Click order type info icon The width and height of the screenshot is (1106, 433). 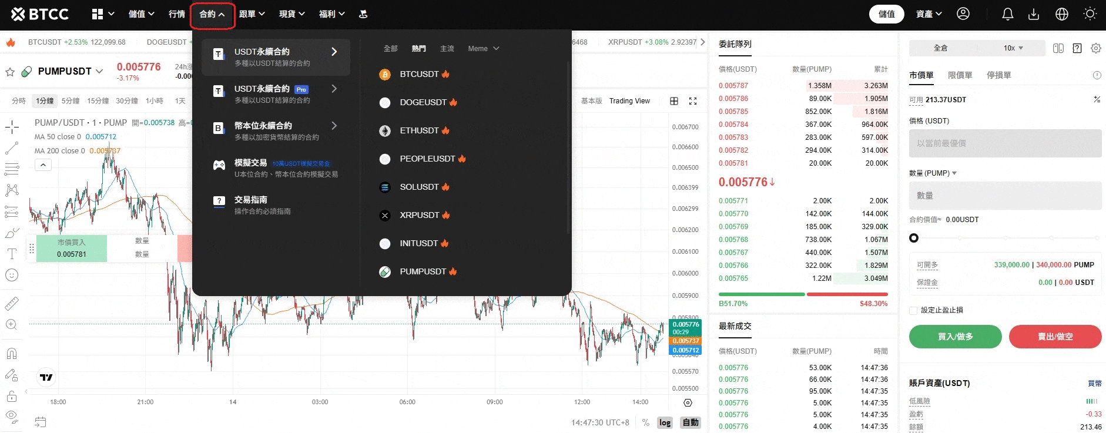click(1097, 75)
